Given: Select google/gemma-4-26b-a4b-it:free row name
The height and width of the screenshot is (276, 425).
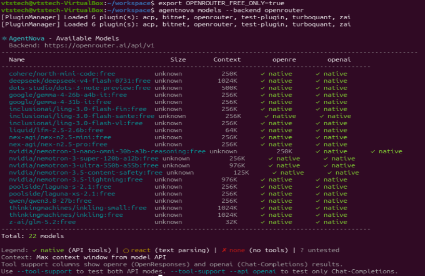Looking at the screenshot, I should click(x=68, y=95).
